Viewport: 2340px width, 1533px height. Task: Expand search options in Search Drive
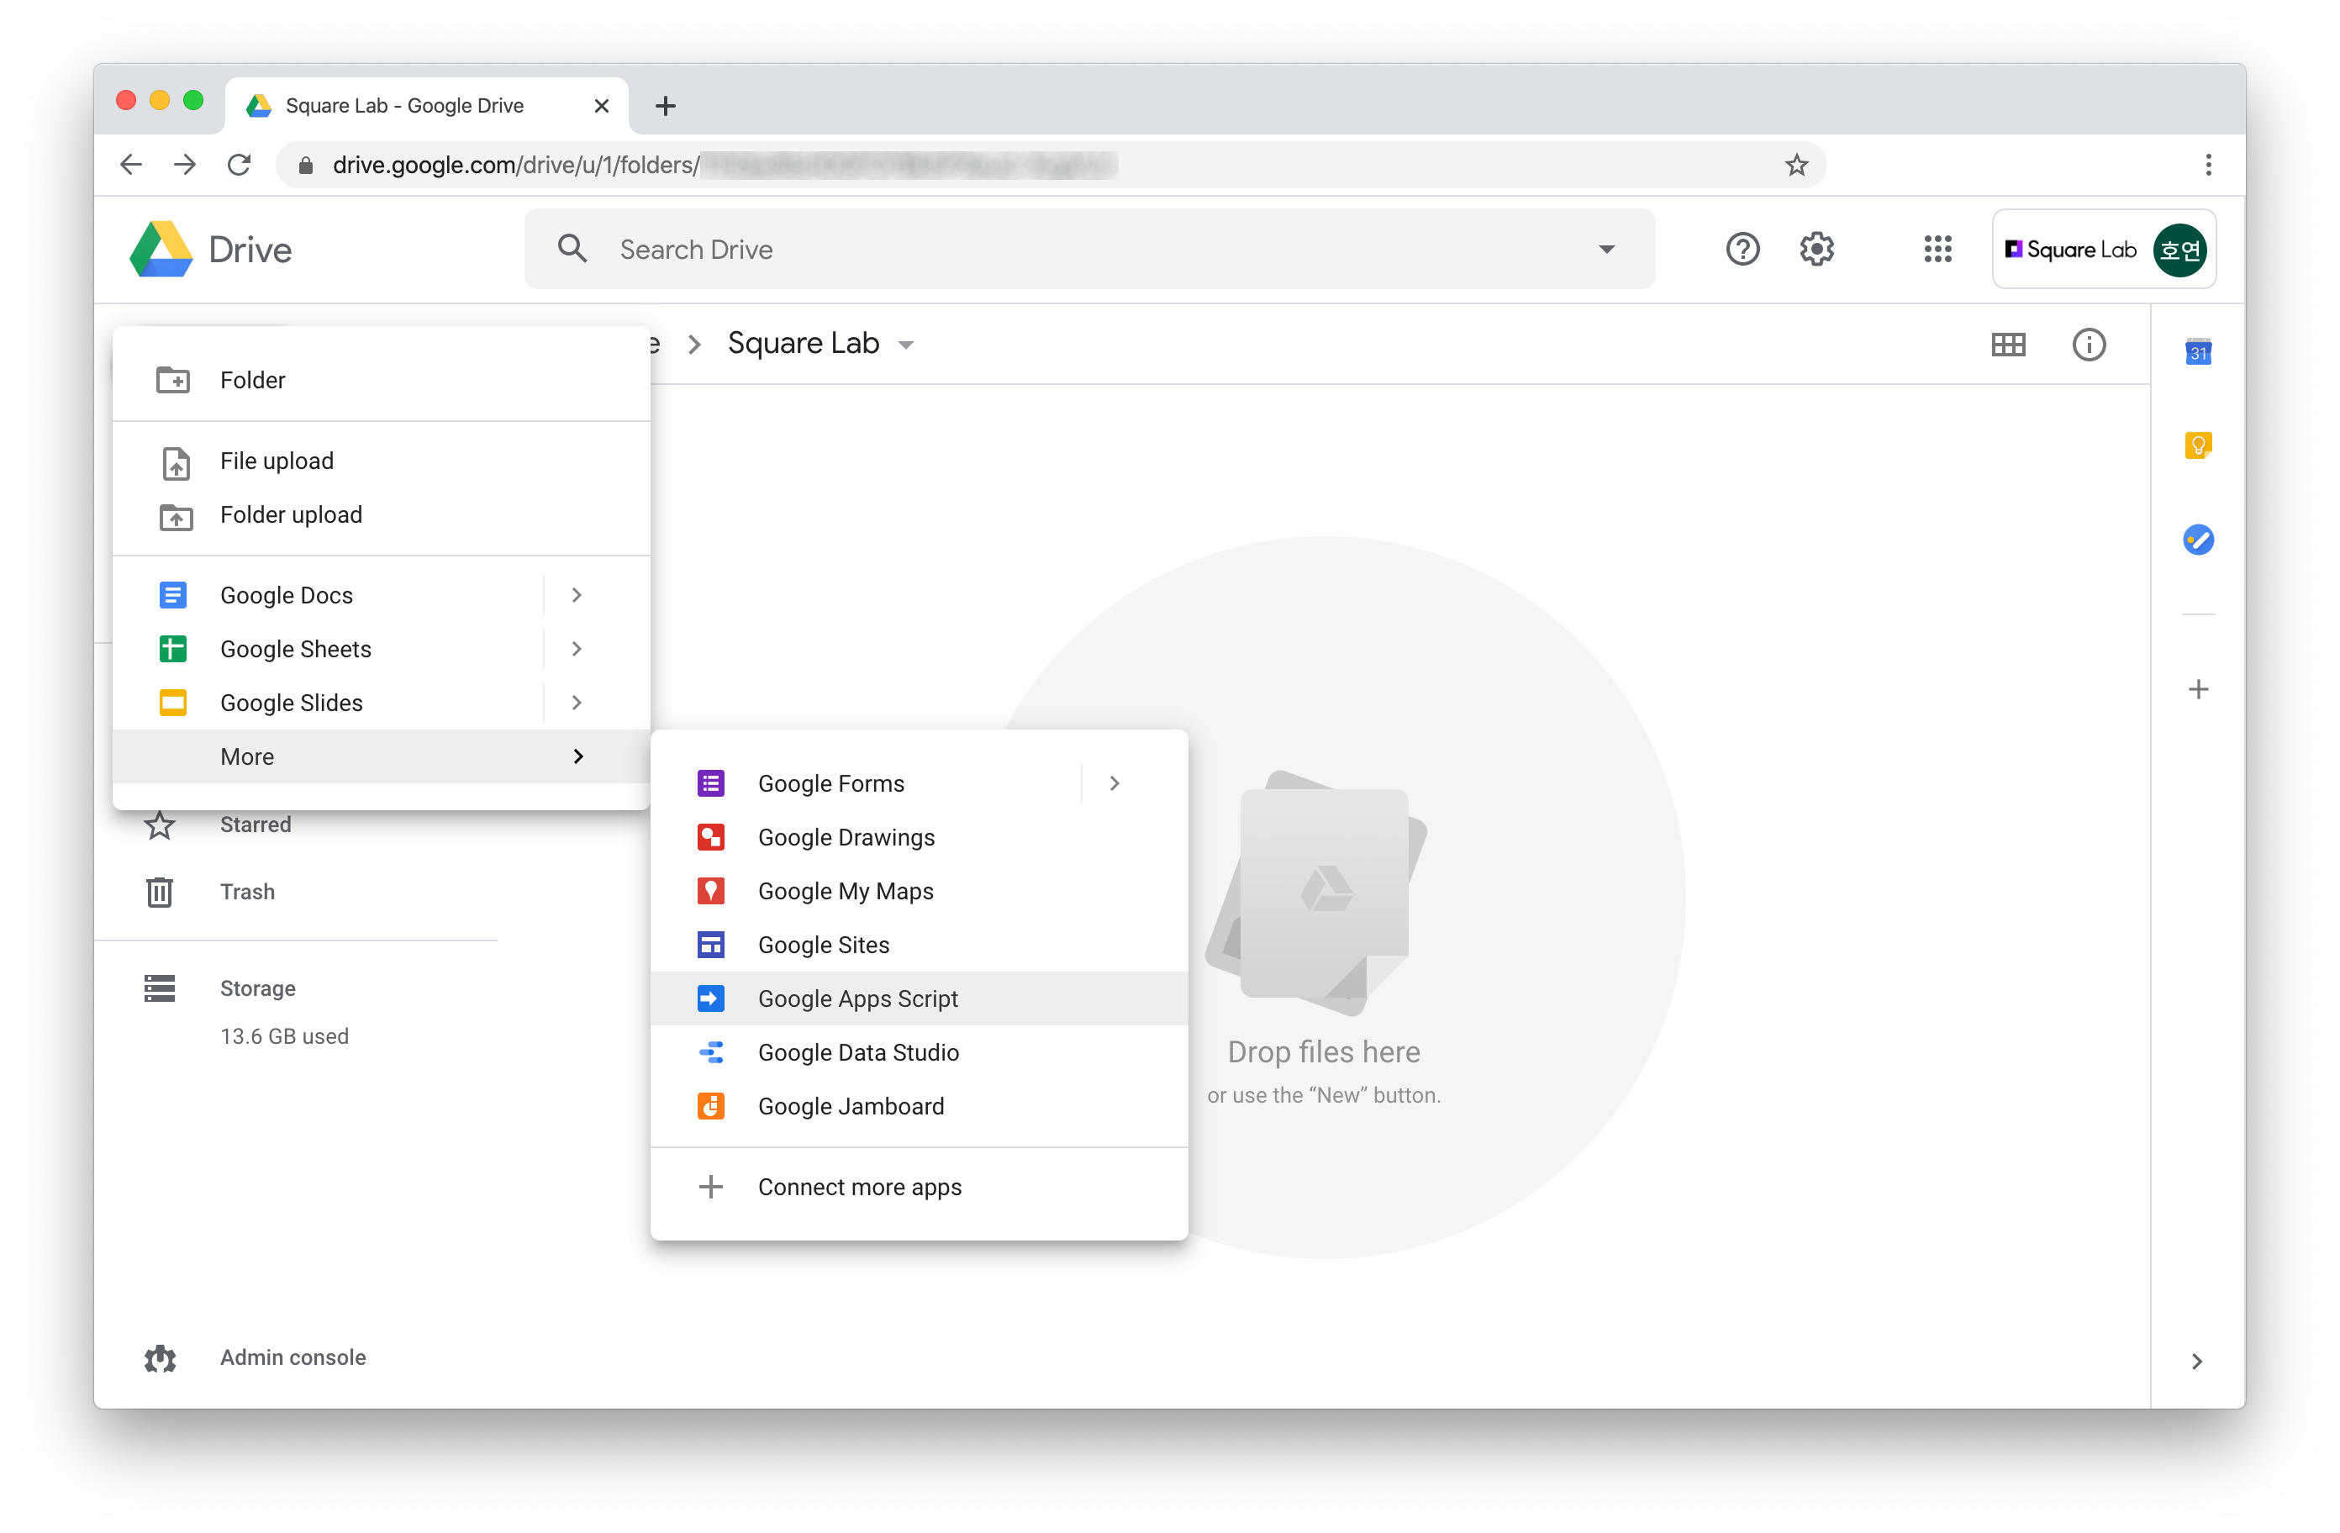(x=1606, y=249)
